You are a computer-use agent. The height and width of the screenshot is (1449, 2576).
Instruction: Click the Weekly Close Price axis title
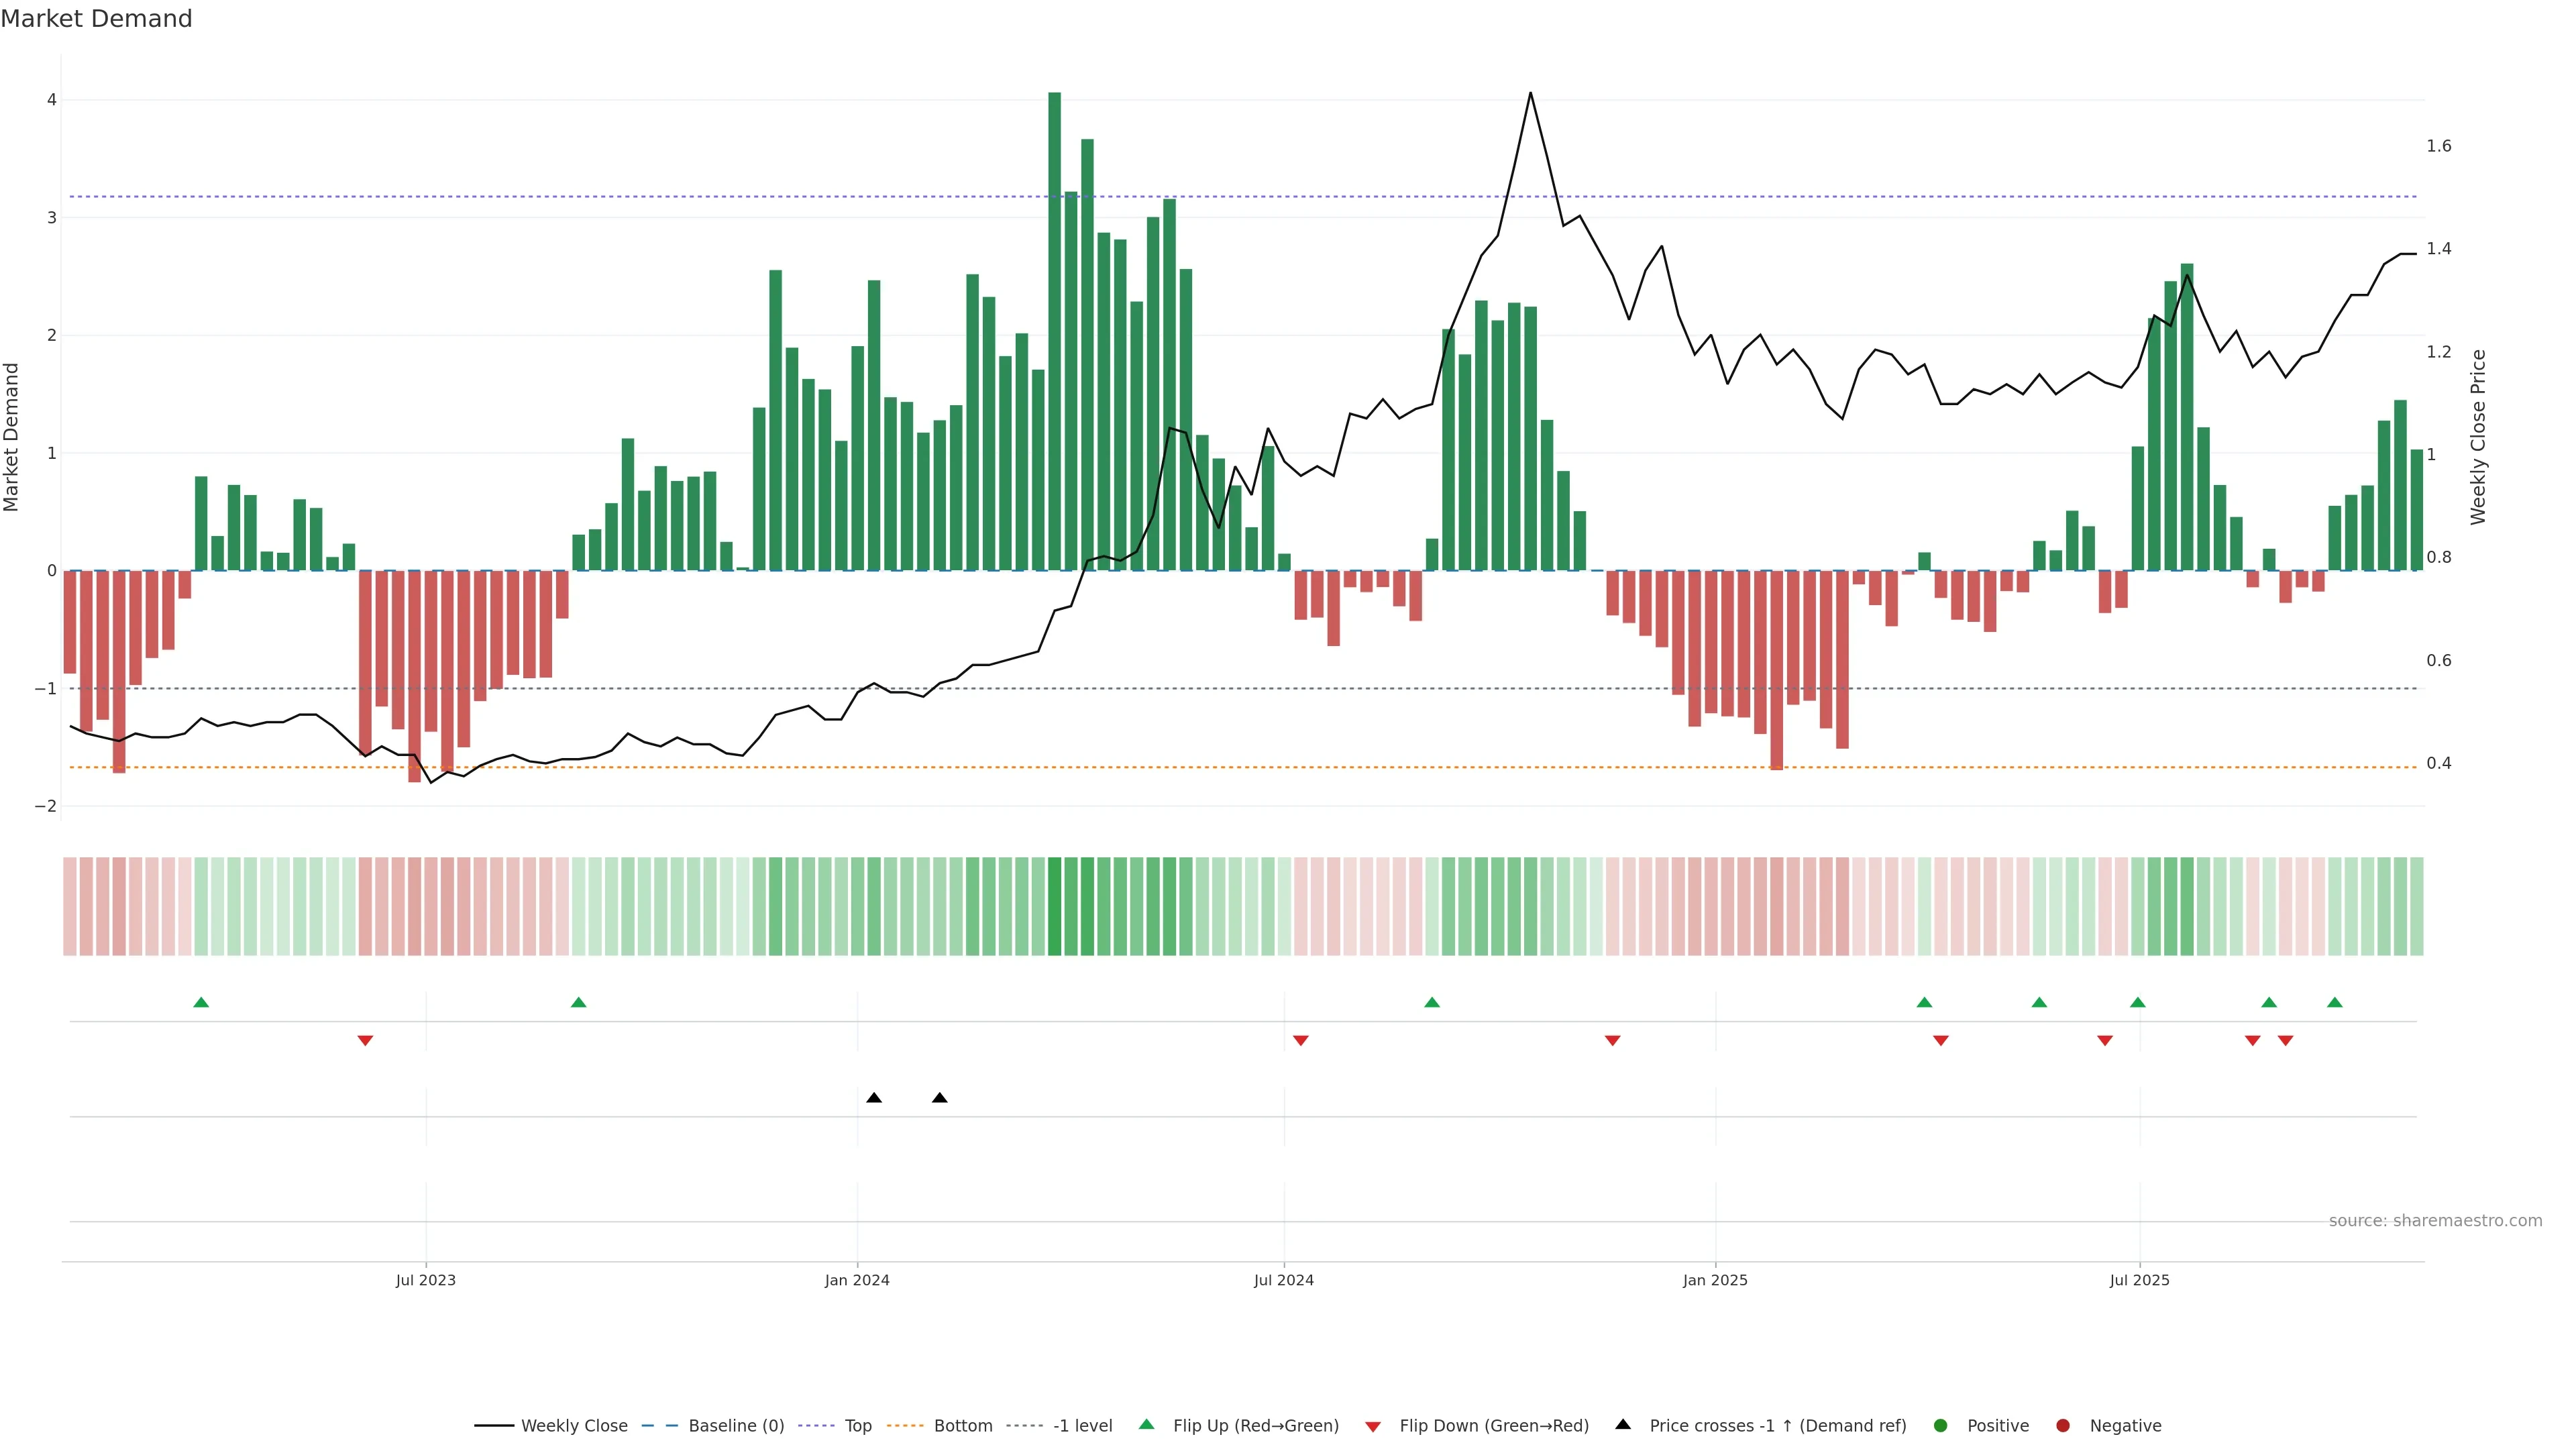[x=2478, y=437]
